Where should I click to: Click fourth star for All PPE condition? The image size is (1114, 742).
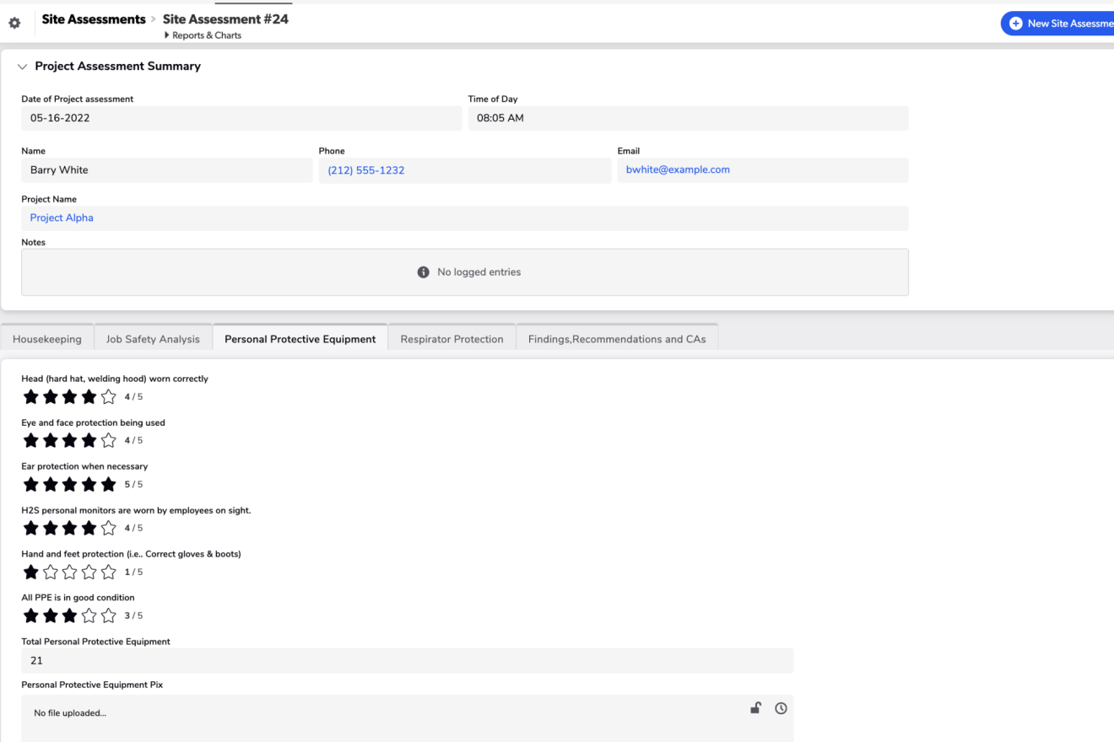(x=89, y=616)
